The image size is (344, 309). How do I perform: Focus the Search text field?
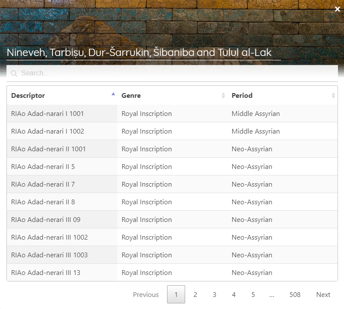(x=173, y=73)
